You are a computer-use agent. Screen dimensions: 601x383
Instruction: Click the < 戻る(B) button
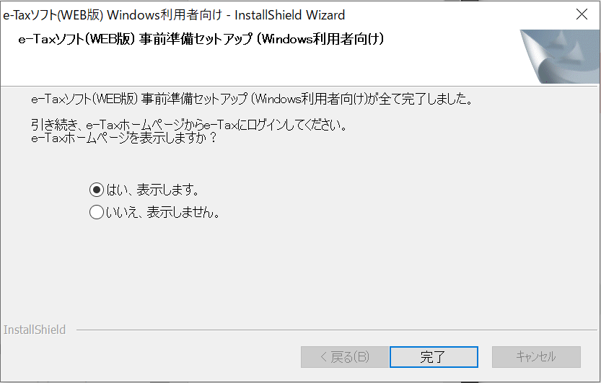coord(345,357)
